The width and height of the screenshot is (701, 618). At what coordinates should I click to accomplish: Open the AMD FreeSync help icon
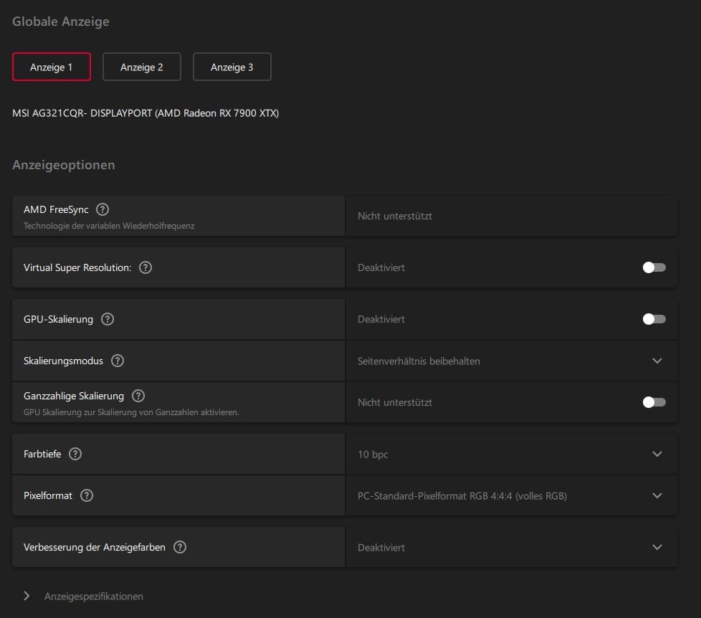pyautogui.click(x=102, y=209)
